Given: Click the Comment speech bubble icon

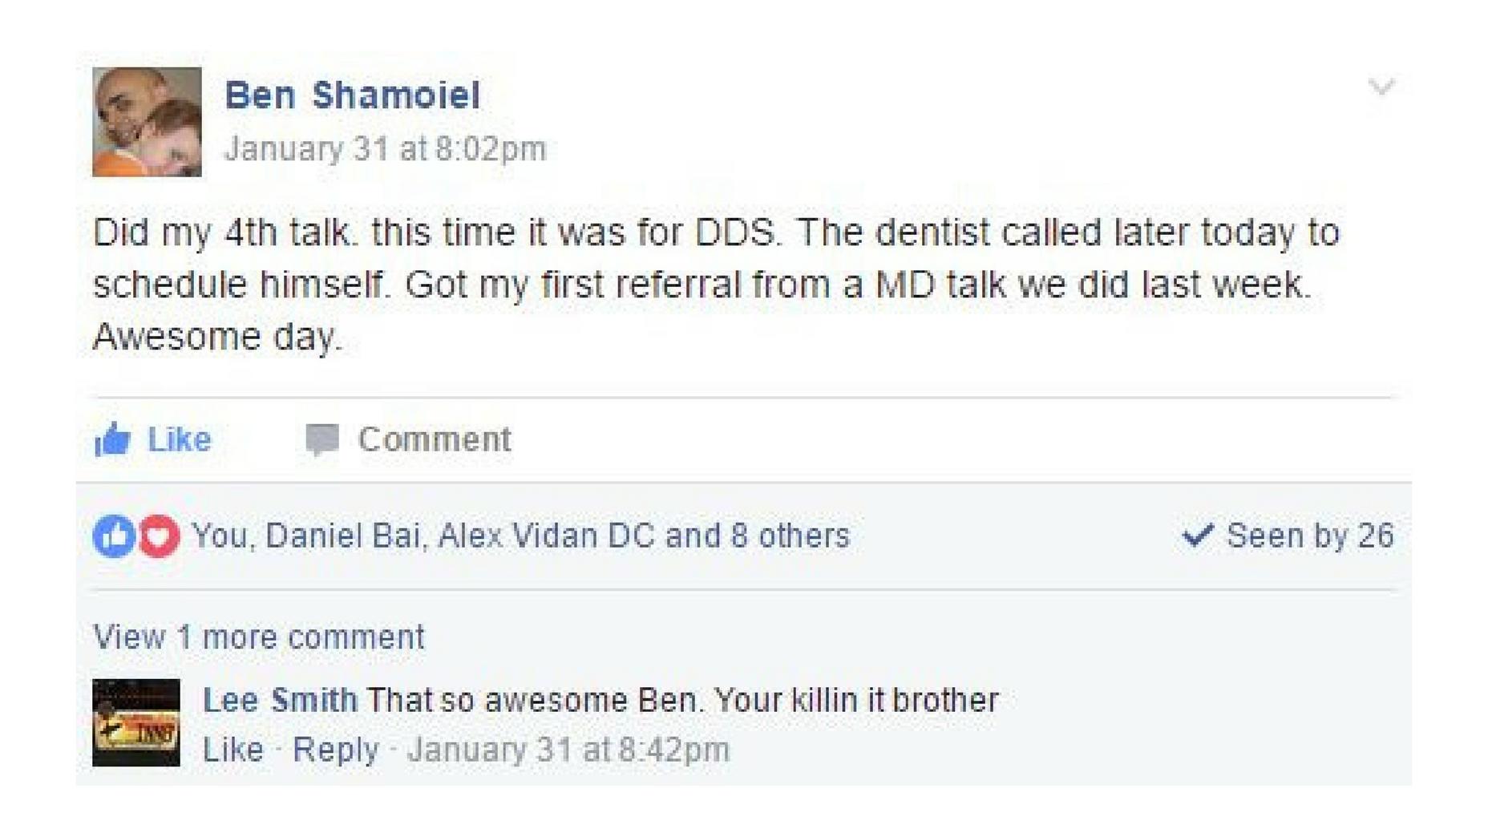Looking at the screenshot, I should click(322, 439).
